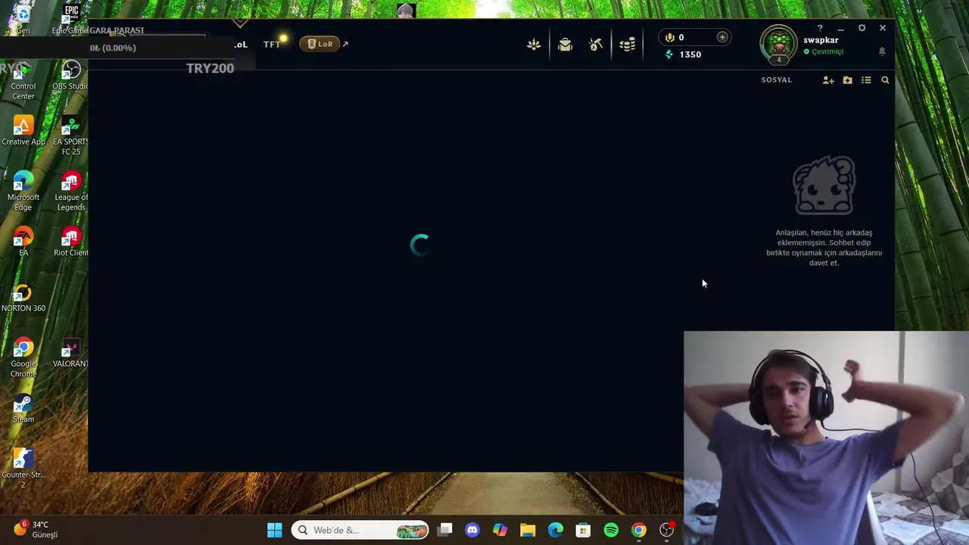Screen dimensions: 969x545
Task: Open the LoR external link button
Action: tap(324, 44)
